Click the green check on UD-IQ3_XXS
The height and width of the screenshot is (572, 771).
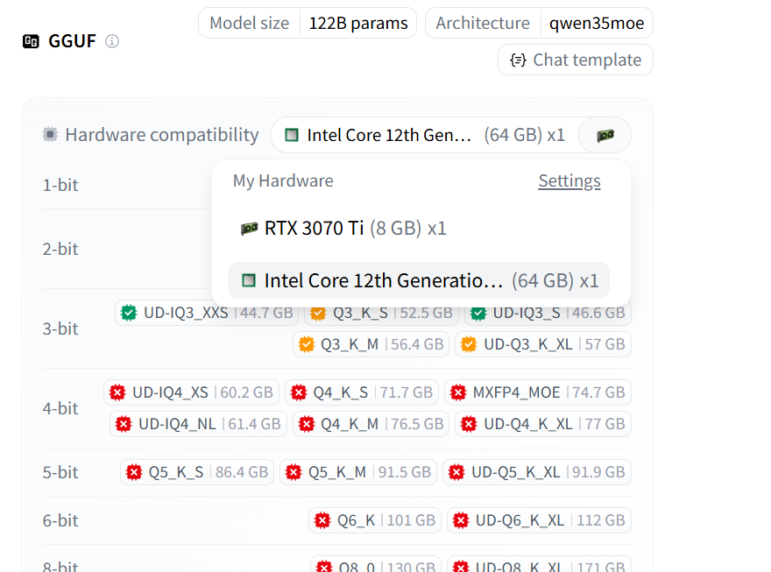[129, 313]
